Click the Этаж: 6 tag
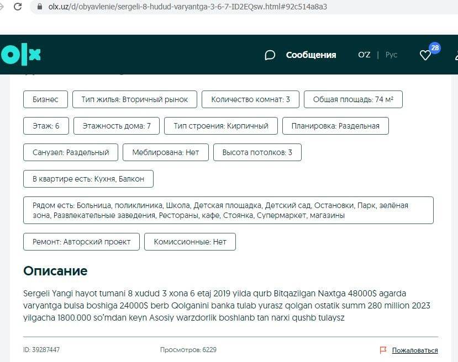This screenshot has height=362, width=458. (46, 126)
